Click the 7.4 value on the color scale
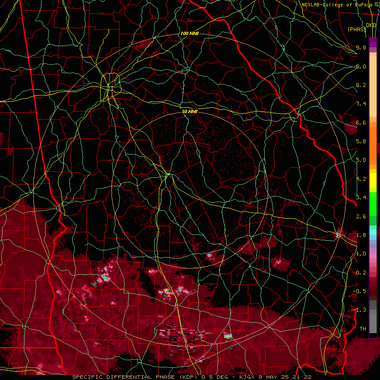 pyautogui.click(x=361, y=104)
